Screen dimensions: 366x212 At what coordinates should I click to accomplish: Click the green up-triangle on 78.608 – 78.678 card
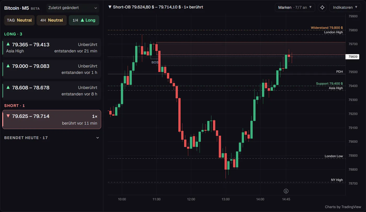[8, 87]
